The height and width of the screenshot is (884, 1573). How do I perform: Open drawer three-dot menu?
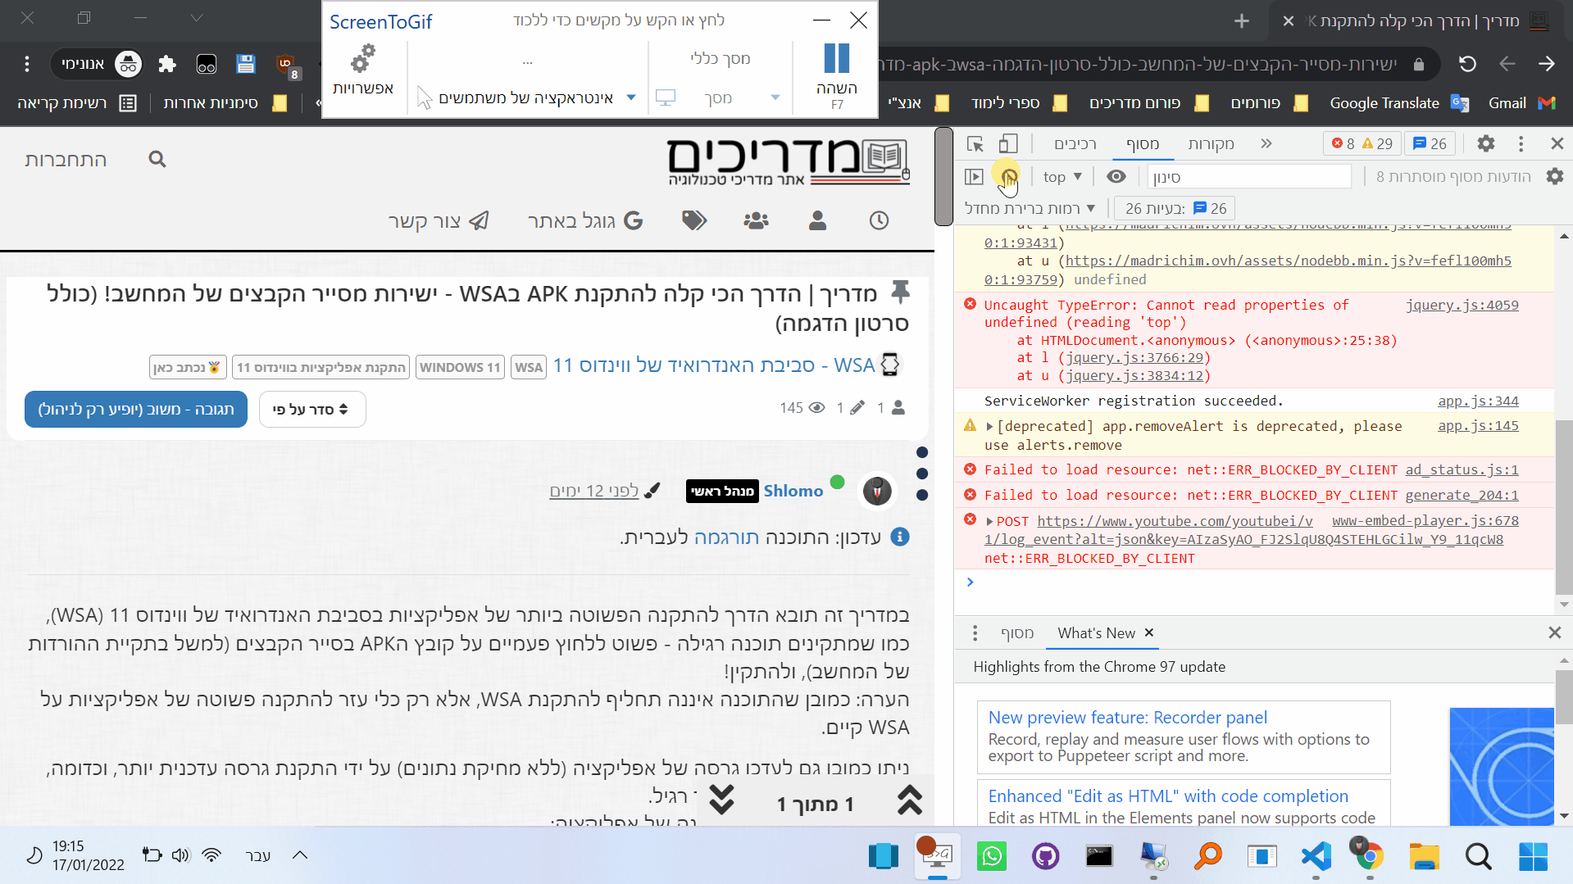pyautogui.click(x=975, y=632)
